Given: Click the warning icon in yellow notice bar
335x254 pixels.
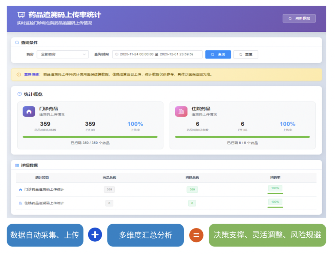Looking at the screenshot, I should (19, 74).
